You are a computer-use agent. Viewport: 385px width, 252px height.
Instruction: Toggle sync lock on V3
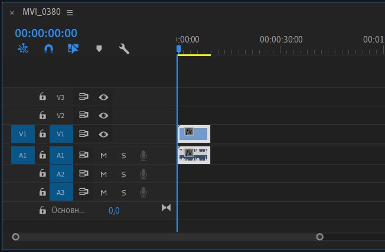(x=84, y=97)
